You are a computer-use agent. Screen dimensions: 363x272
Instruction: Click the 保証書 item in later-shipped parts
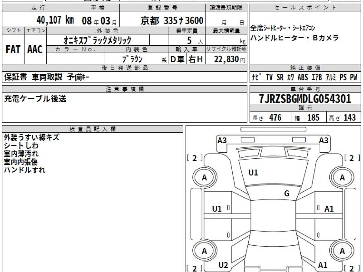click(x=15, y=77)
